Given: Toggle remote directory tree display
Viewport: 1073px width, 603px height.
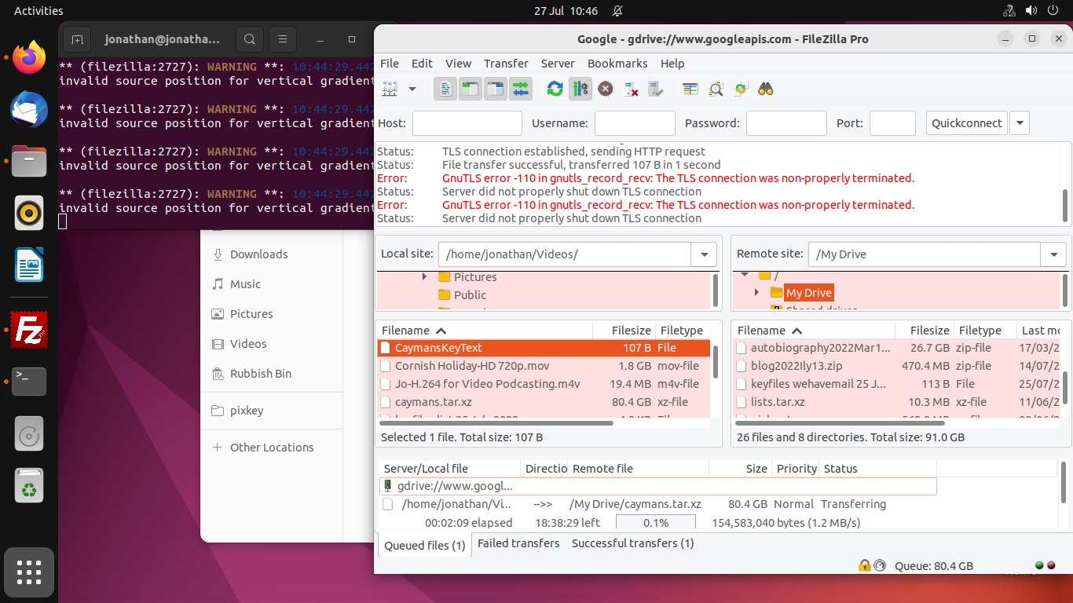Looking at the screenshot, I should coord(495,89).
